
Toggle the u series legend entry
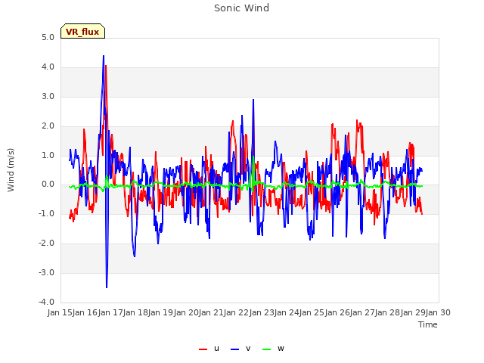click(209, 349)
